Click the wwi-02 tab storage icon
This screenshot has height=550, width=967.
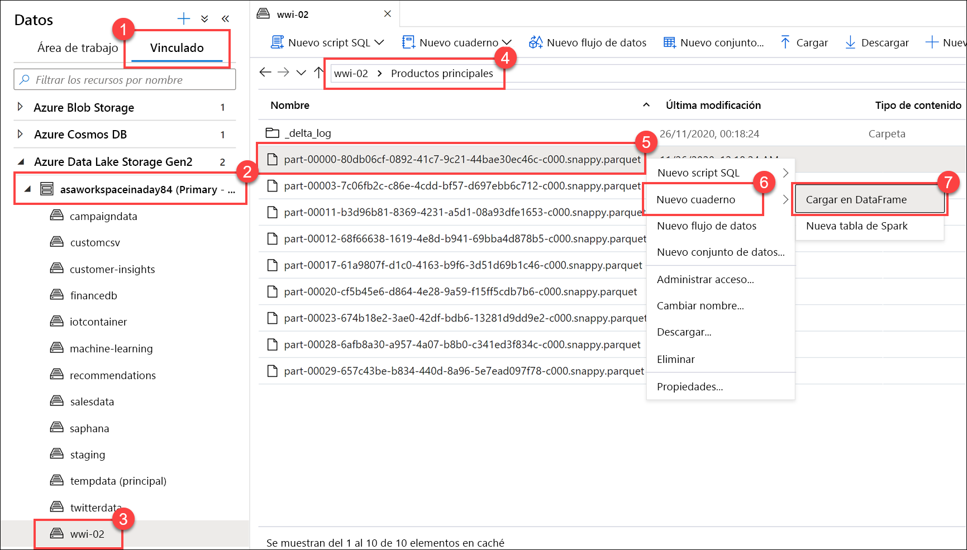(x=263, y=13)
